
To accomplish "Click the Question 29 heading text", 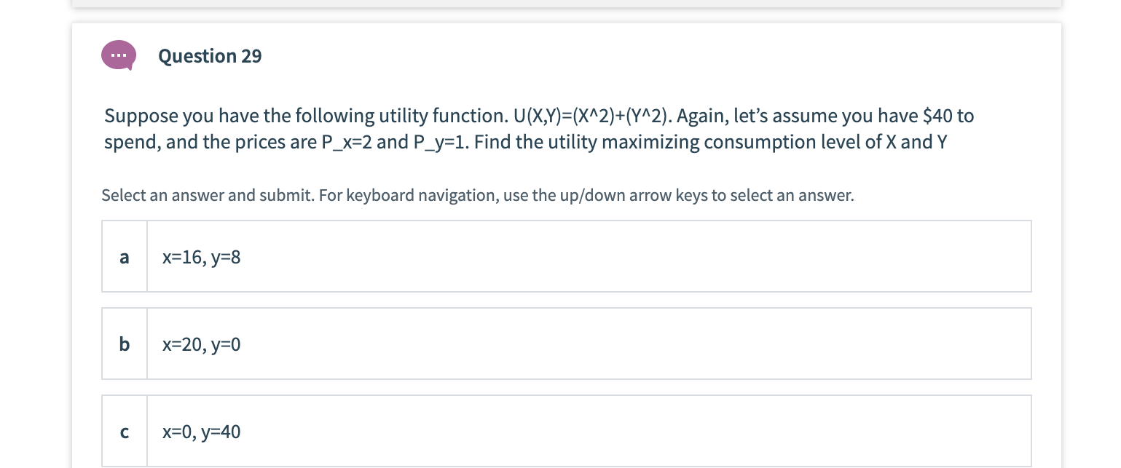I will pos(210,56).
